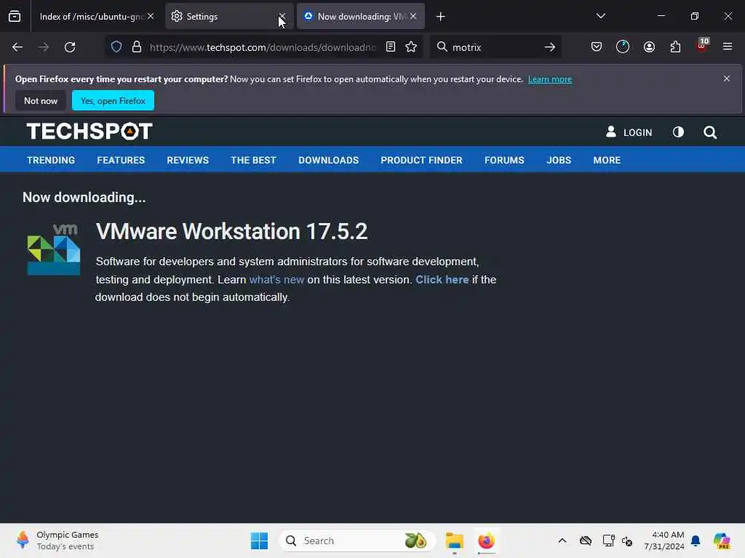Viewport: 745px width, 558px height.
Task: Open the clock showing 4:40 AM
Action: [x=664, y=541]
